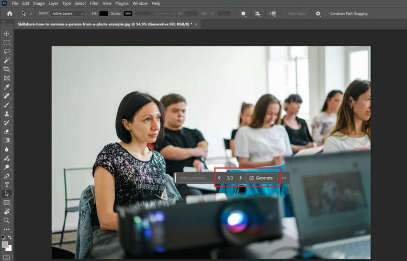The width and height of the screenshot is (407, 261).
Task: Show previous generative fill variation
Action: click(x=219, y=178)
